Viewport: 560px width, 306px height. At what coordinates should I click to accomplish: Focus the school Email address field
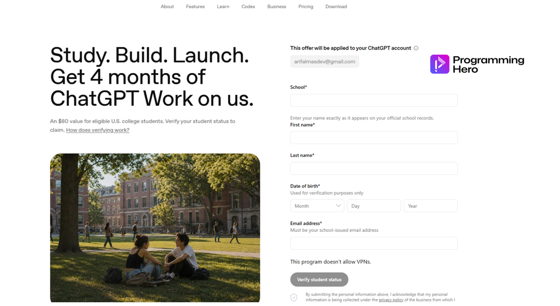(x=374, y=243)
